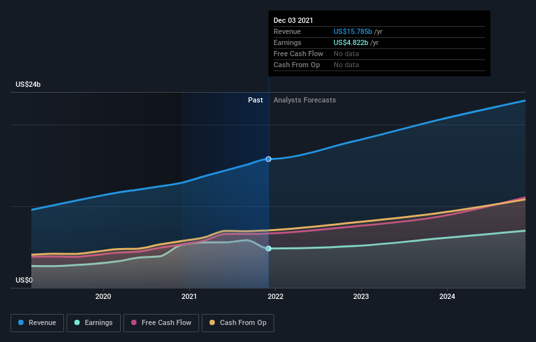Click the Analysts Forecasts label
This screenshot has height=342, width=536.
tap(305, 100)
